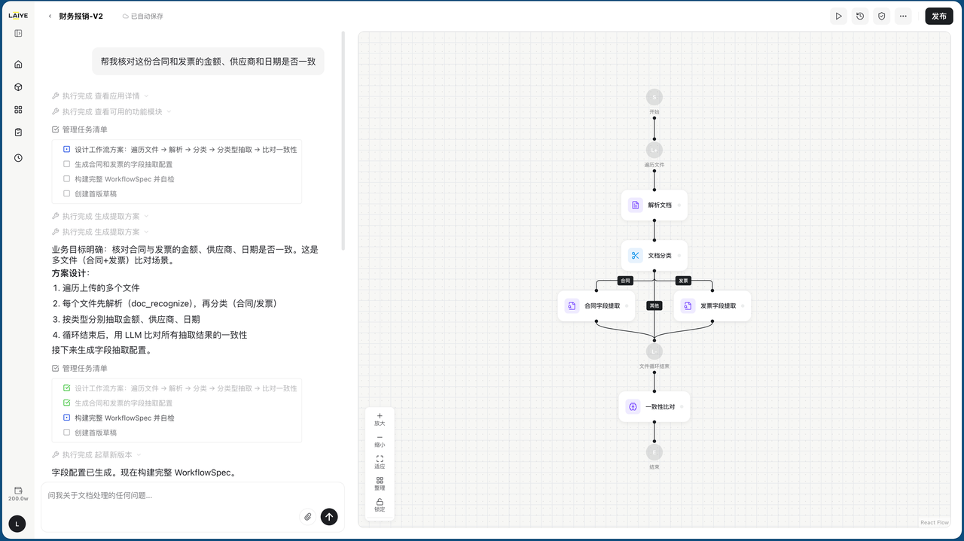Toggle completed 设计工作流方案 in second list
This screenshot has height=541, width=964.
coord(67,388)
